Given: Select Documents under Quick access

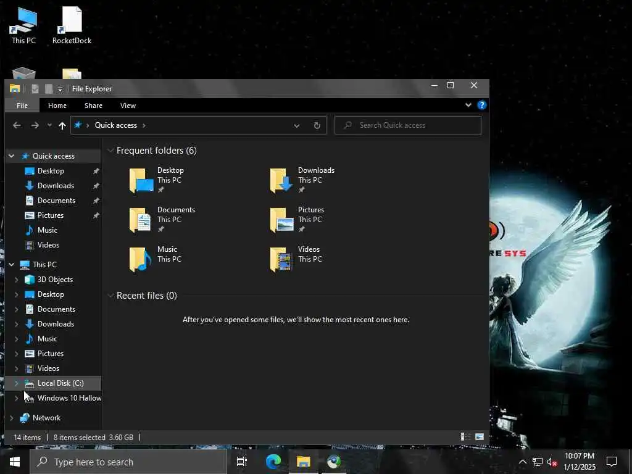Looking at the screenshot, I should [56, 201].
